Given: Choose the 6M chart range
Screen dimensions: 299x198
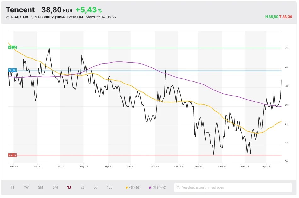Looking at the screenshot, I should (55, 187).
